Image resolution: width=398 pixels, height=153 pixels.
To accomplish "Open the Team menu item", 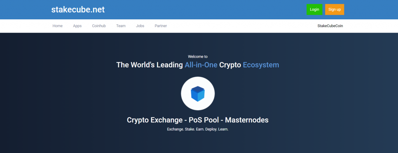I will 121,26.
